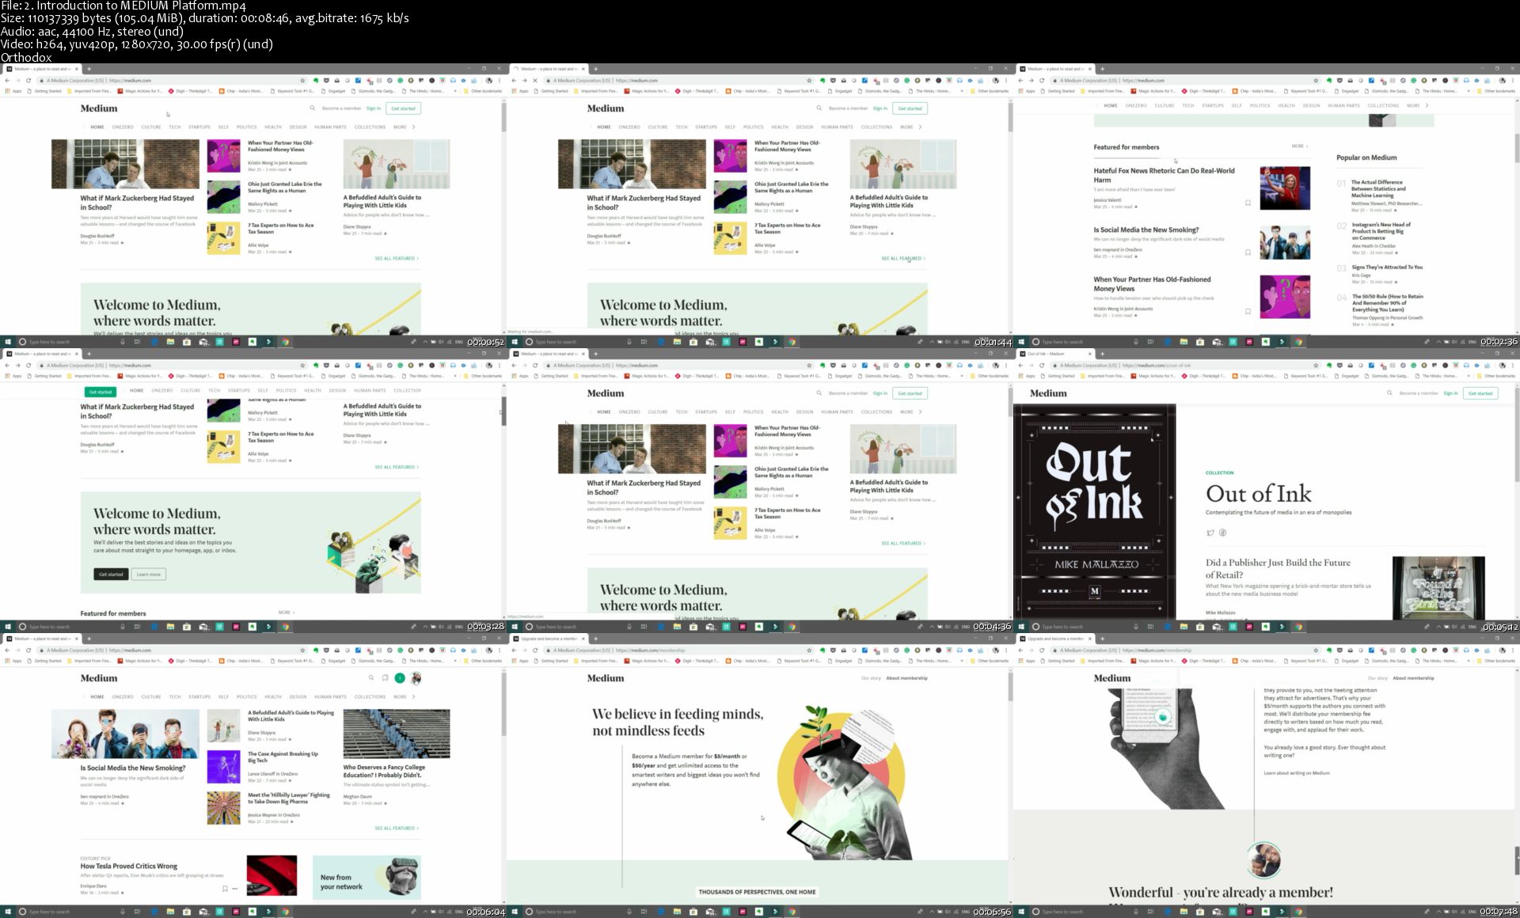Go back in the Out of Ink browser frame
1520x918 pixels.
point(1020,365)
